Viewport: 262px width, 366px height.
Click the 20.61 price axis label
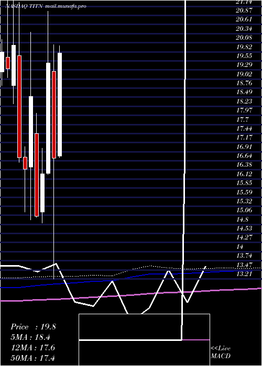(x=244, y=19)
